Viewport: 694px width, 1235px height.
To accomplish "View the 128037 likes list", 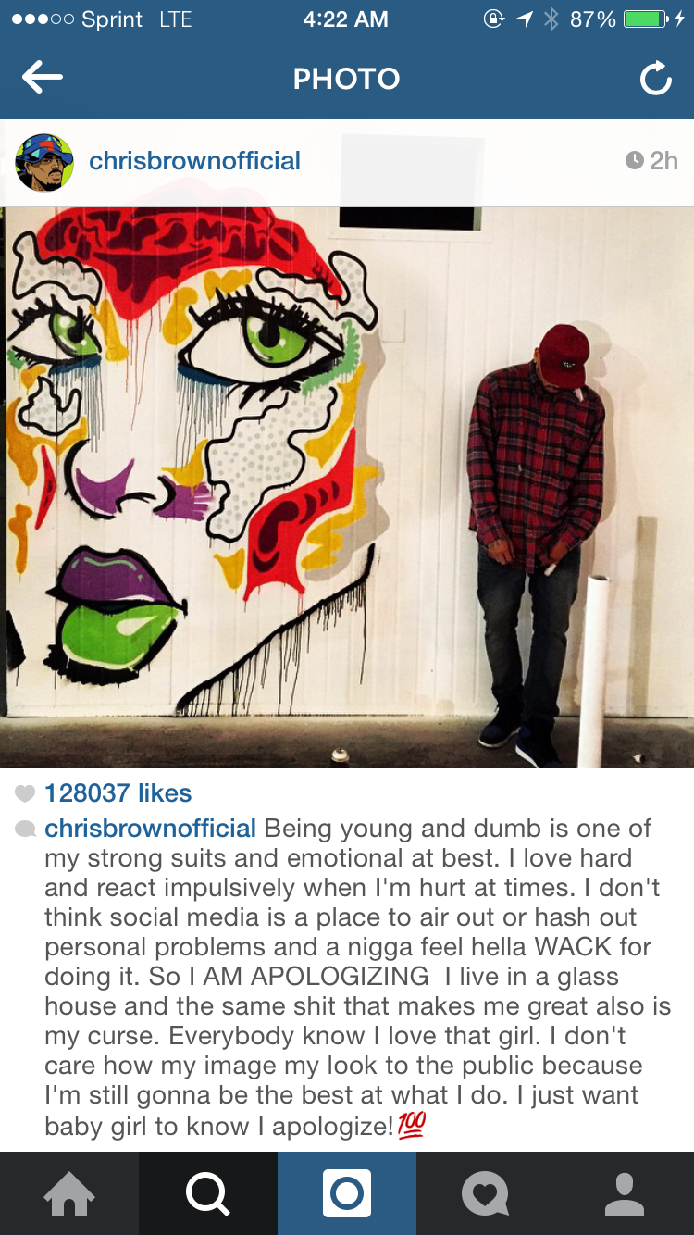I will (x=118, y=792).
